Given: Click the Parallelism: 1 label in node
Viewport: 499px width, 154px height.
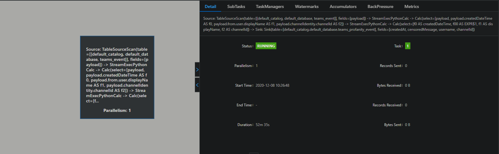Looking at the screenshot, I should click(117, 110).
